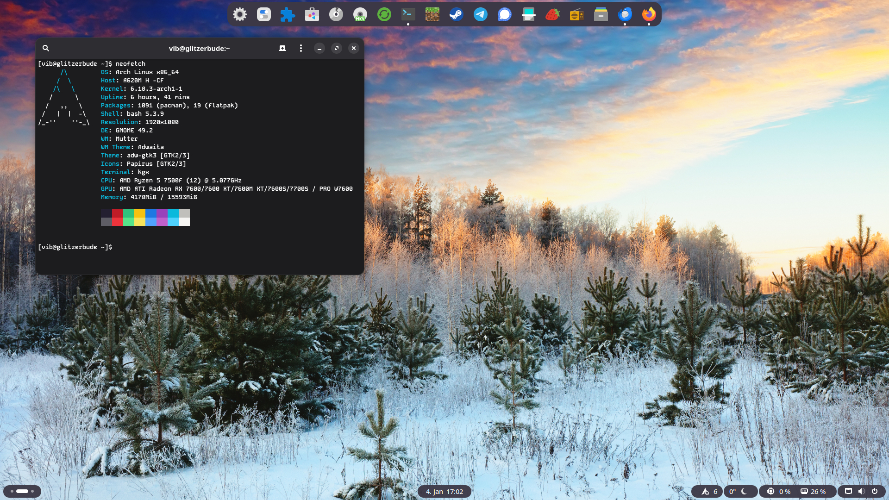Open search in the terminal header
Image resolution: width=889 pixels, height=500 pixels.
coord(46,48)
